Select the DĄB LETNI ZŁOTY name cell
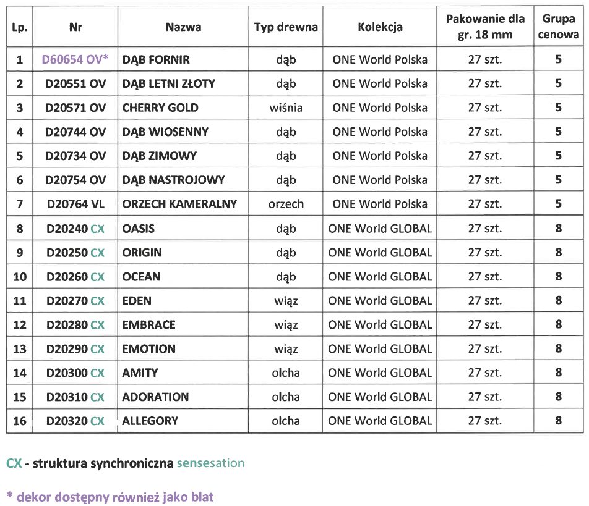Image resolution: width=589 pixels, height=506 pixels. [x=183, y=83]
